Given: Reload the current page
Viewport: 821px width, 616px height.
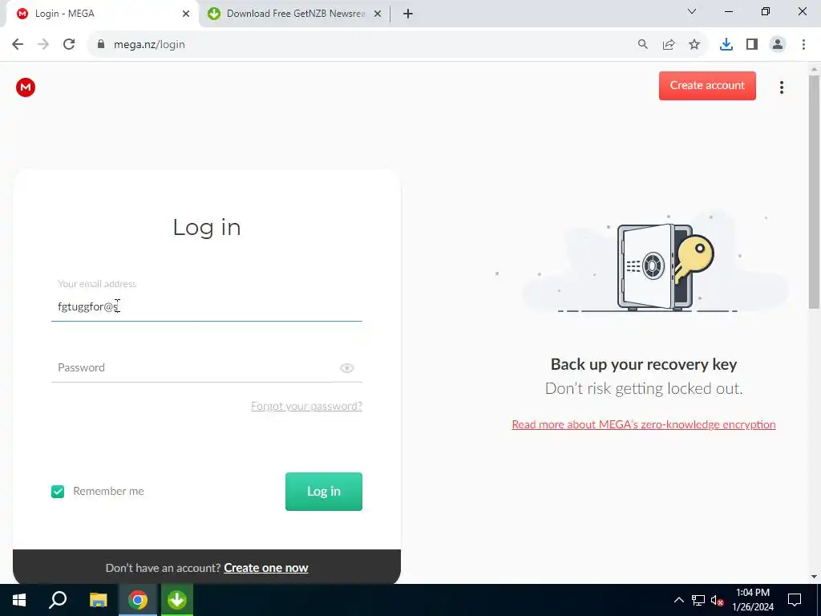Looking at the screenshot, I should [x=69, y=45].
